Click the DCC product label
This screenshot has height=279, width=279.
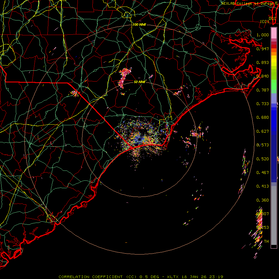[x=272, y=18]
